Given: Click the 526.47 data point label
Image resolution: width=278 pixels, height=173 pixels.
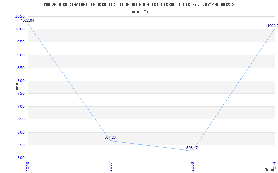Looking at the screenshot, I should 192,148.
